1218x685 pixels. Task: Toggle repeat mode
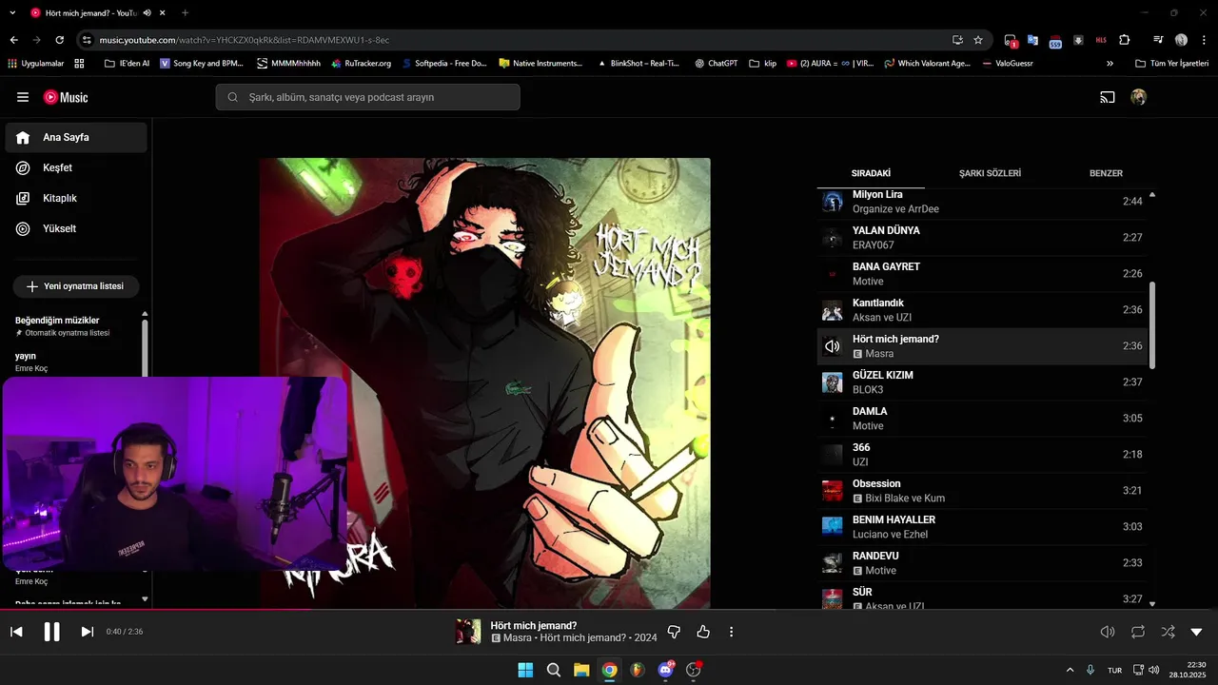(x=1138, y=632)
